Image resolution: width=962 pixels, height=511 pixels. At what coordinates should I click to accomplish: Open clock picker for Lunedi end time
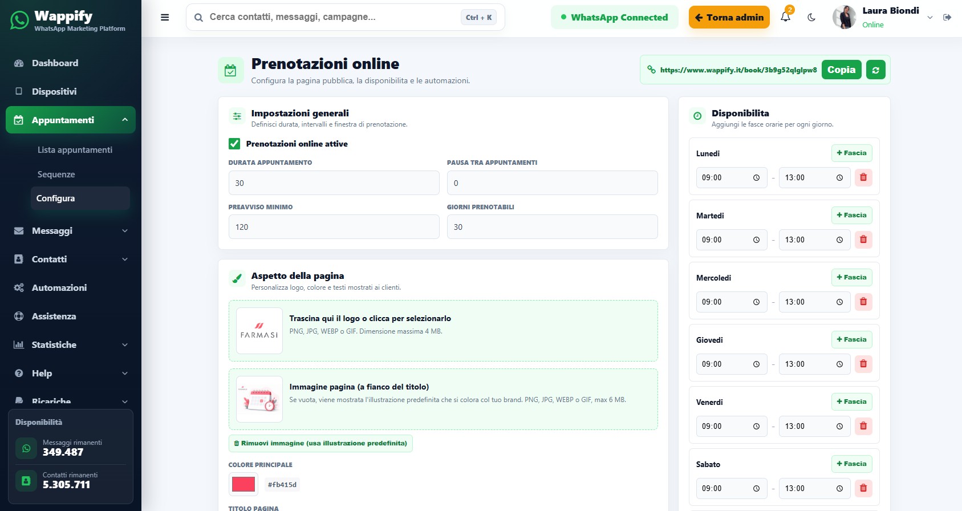(839, 178)
